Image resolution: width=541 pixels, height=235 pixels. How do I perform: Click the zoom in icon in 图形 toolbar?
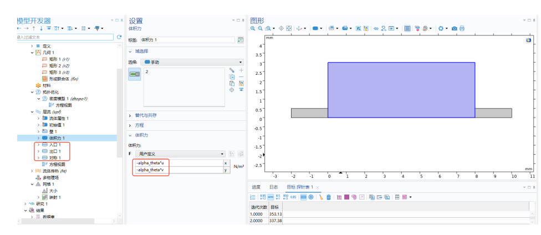(253, 28)
